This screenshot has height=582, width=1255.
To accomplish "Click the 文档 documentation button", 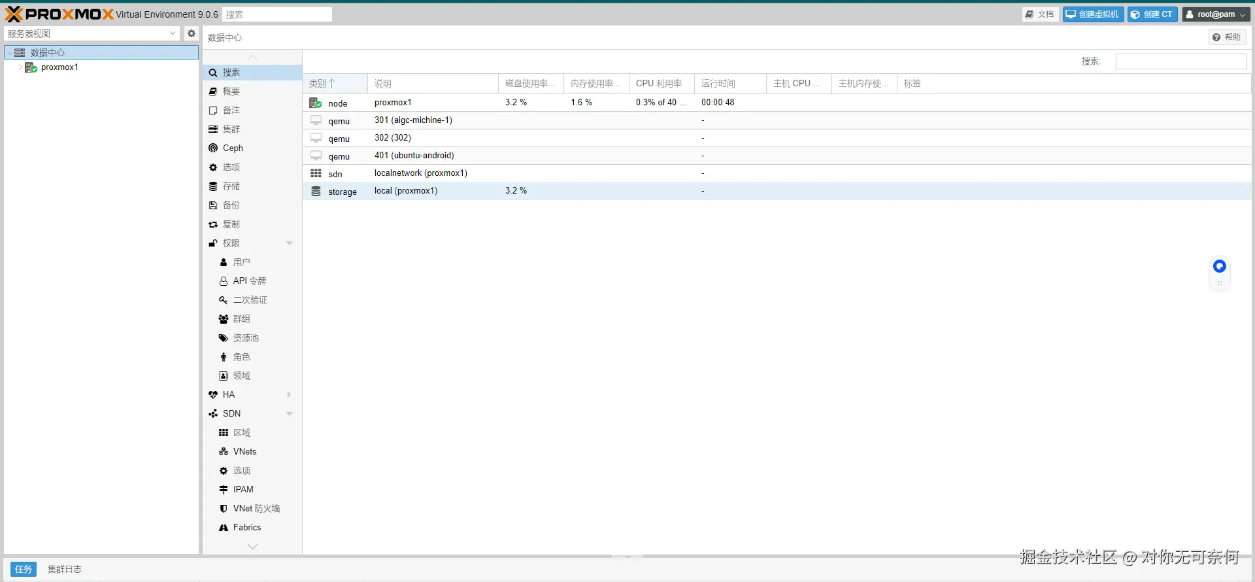I will pos(1040,14).
